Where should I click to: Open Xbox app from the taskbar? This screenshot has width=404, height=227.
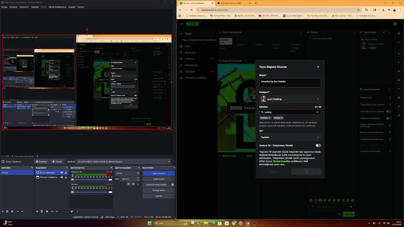tap(234, 223)
